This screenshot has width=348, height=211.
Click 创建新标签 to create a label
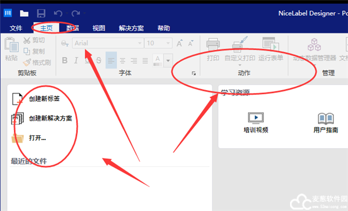(45, 99)
